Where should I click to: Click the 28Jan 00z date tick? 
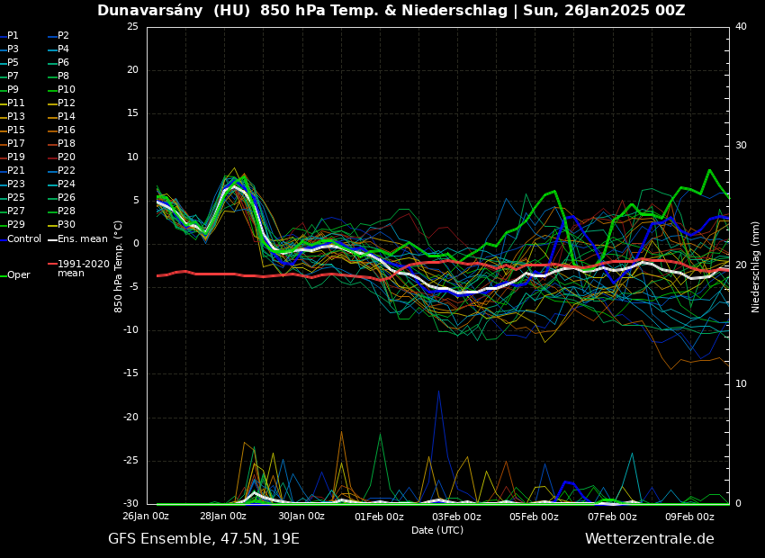(x=223, y=517)
